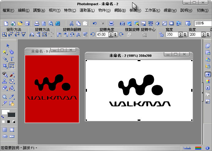Open the 選取區(L) menu
Image resolution: width=212 pixels, height=151 pixels.
pos(87,10)
